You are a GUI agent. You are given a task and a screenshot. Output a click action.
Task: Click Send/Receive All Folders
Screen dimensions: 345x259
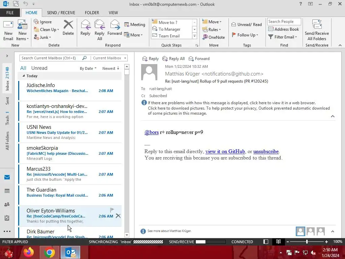point(317,30)
